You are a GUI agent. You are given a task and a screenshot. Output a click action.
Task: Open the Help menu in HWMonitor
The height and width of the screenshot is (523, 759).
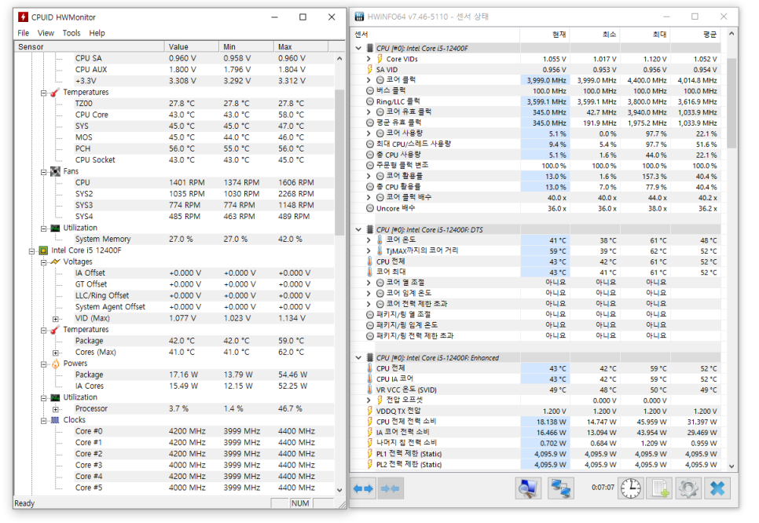[97, 33]
